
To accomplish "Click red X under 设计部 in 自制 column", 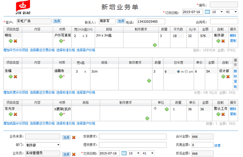I will (x=228, y=76).
